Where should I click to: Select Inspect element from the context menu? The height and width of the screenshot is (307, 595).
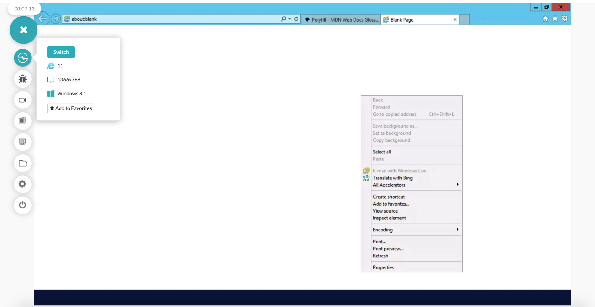(389, 218)
